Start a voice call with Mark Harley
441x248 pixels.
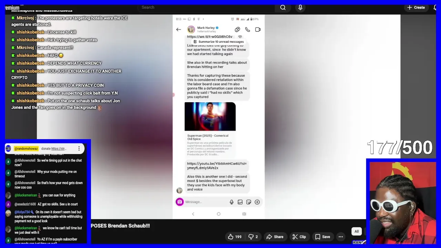(247, 30)
